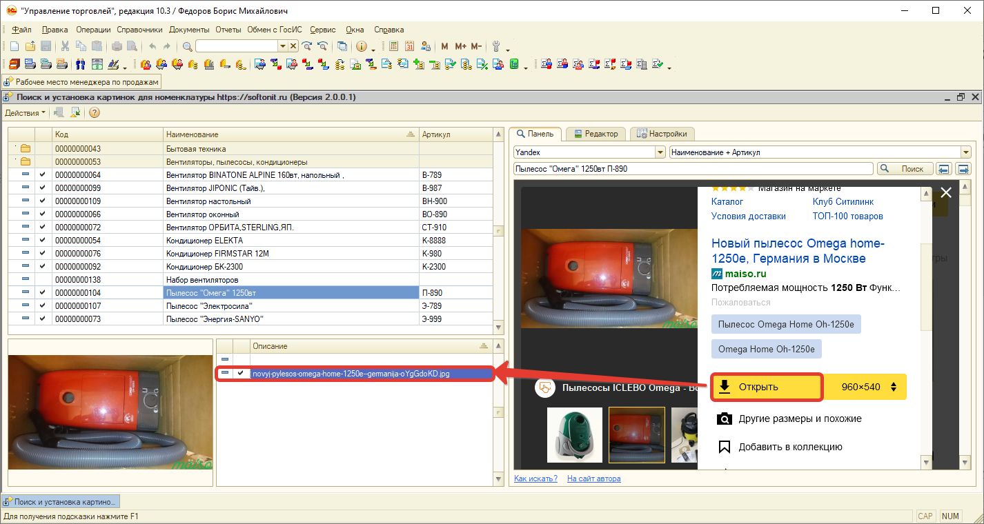Click the Undo arrow icon

pyautogui.click(x=152, y=46)
